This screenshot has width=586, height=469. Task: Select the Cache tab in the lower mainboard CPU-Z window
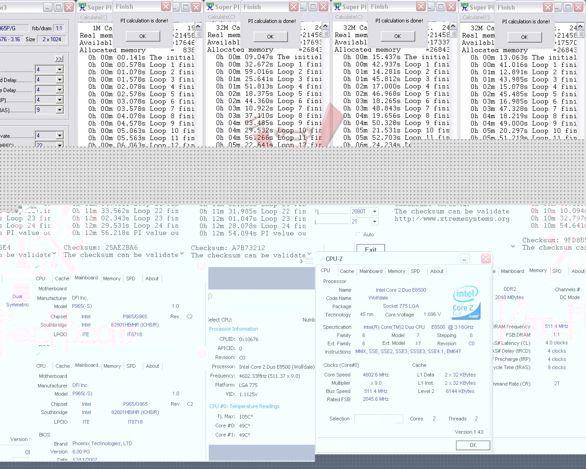coord(63,366)
